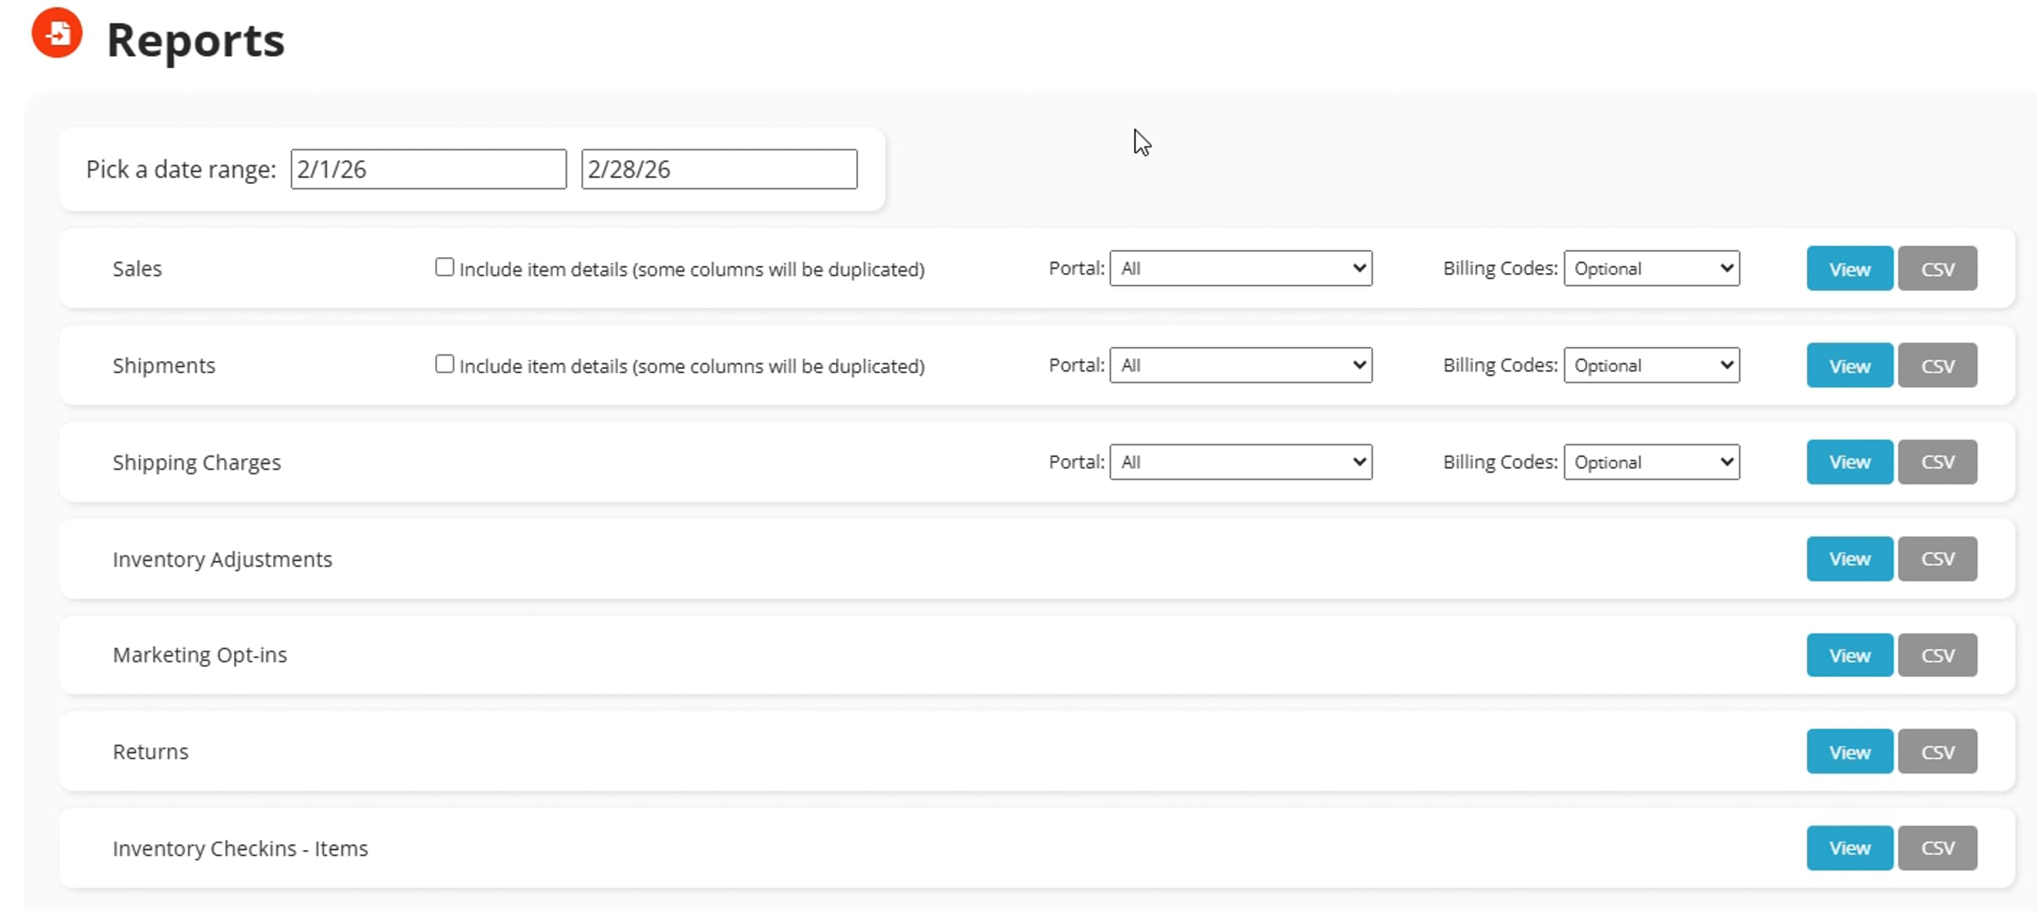Open Sales Billing Codes dropdown

pyautogui.click(x=1652, y=268)
